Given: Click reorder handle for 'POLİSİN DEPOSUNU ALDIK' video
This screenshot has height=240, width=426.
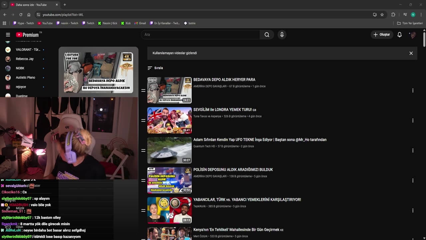Looking at the screenshot, I should click(143, 180).
